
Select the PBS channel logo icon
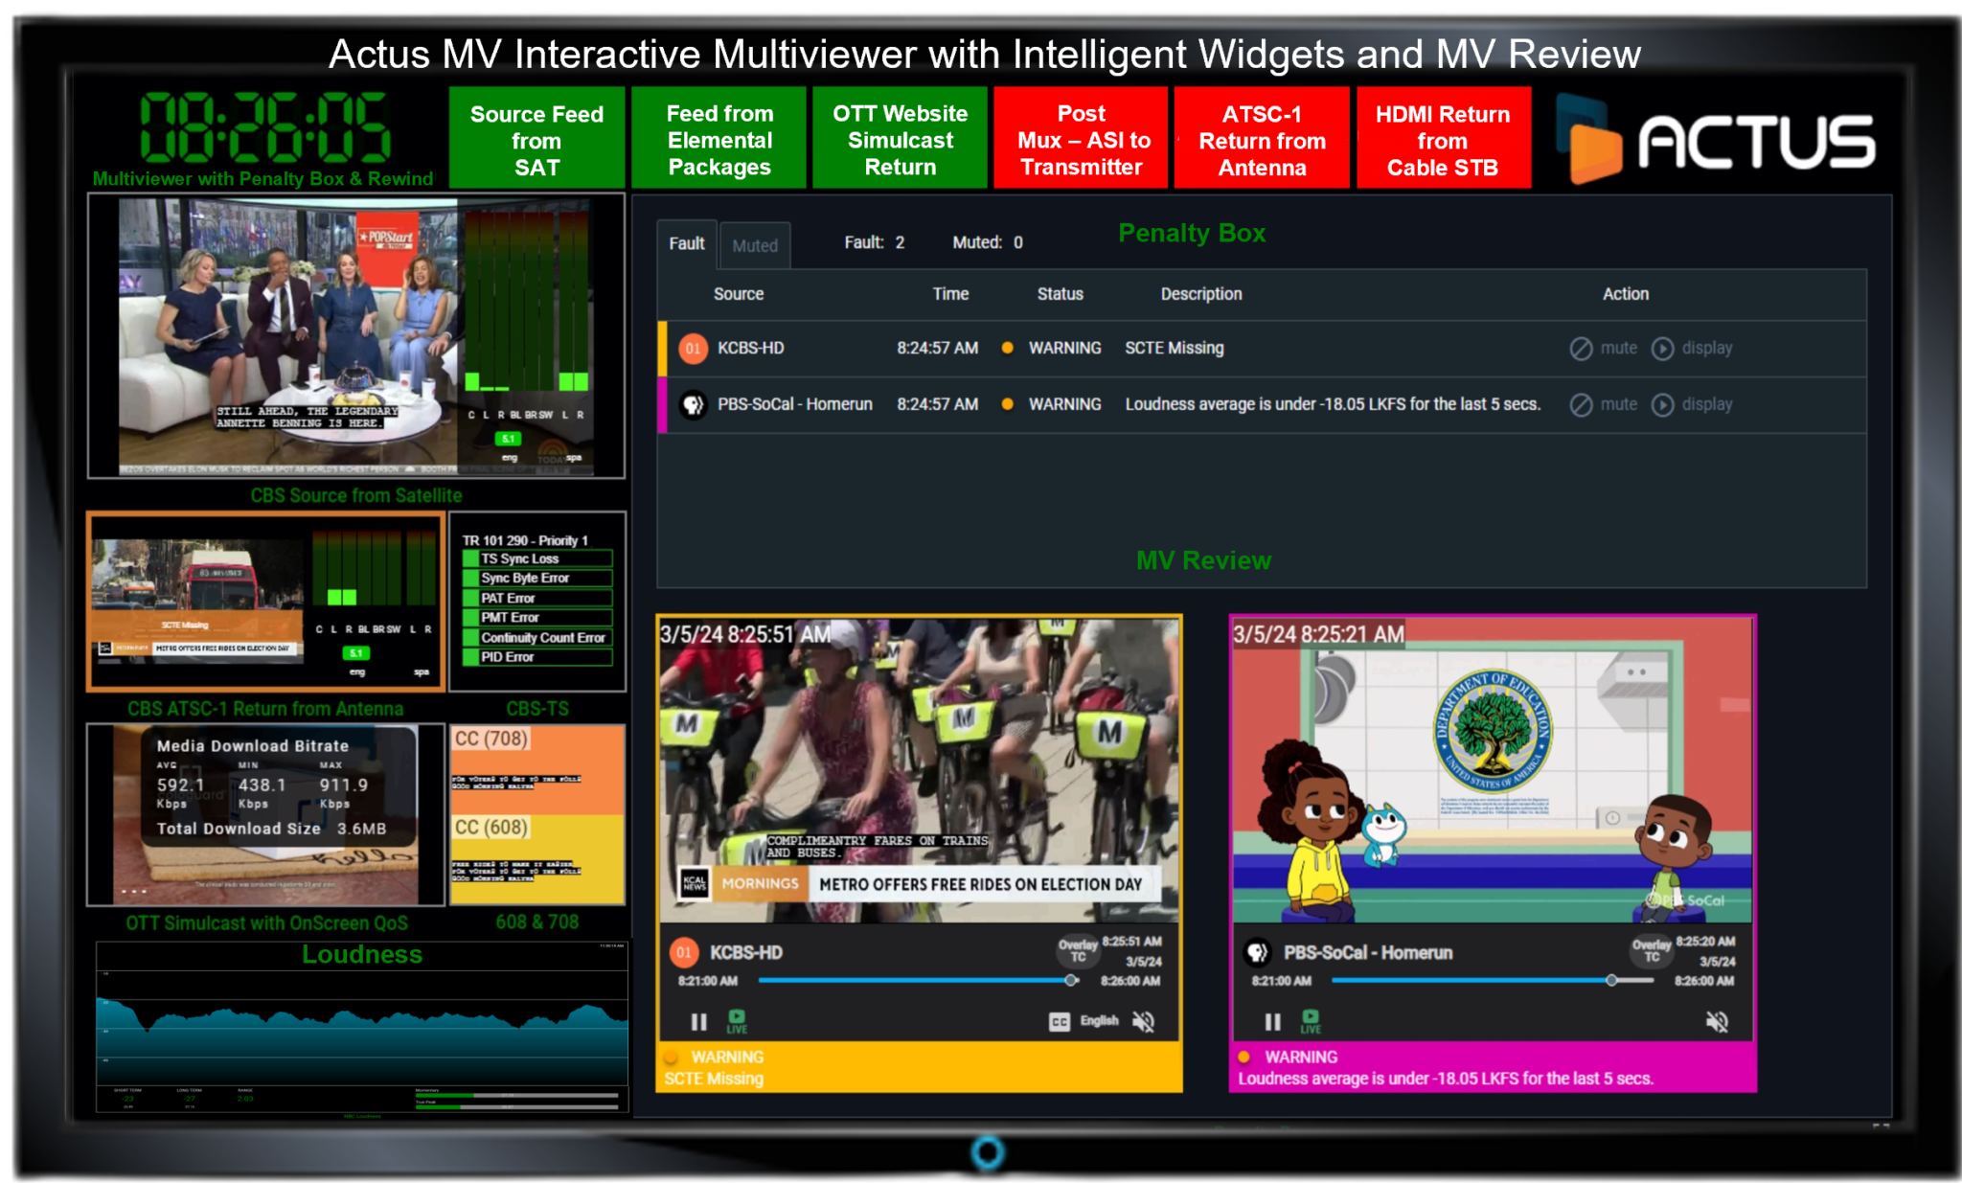click(1256, 952)
